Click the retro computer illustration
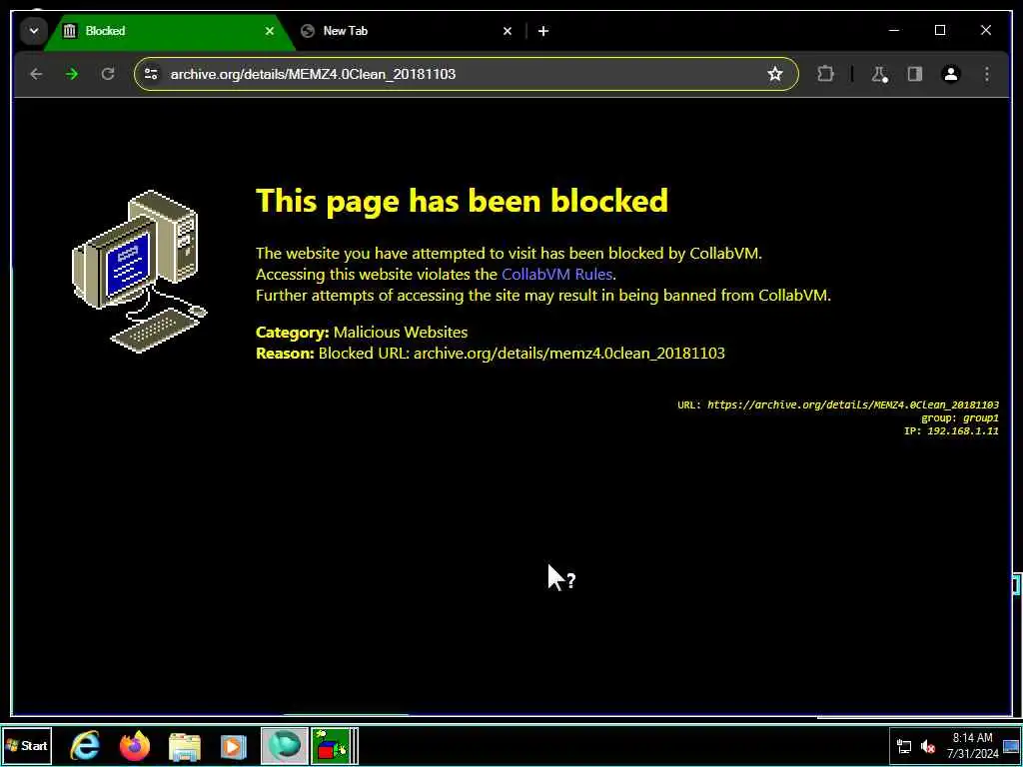This screenshot has height=767, width=1023. point(140,272)
